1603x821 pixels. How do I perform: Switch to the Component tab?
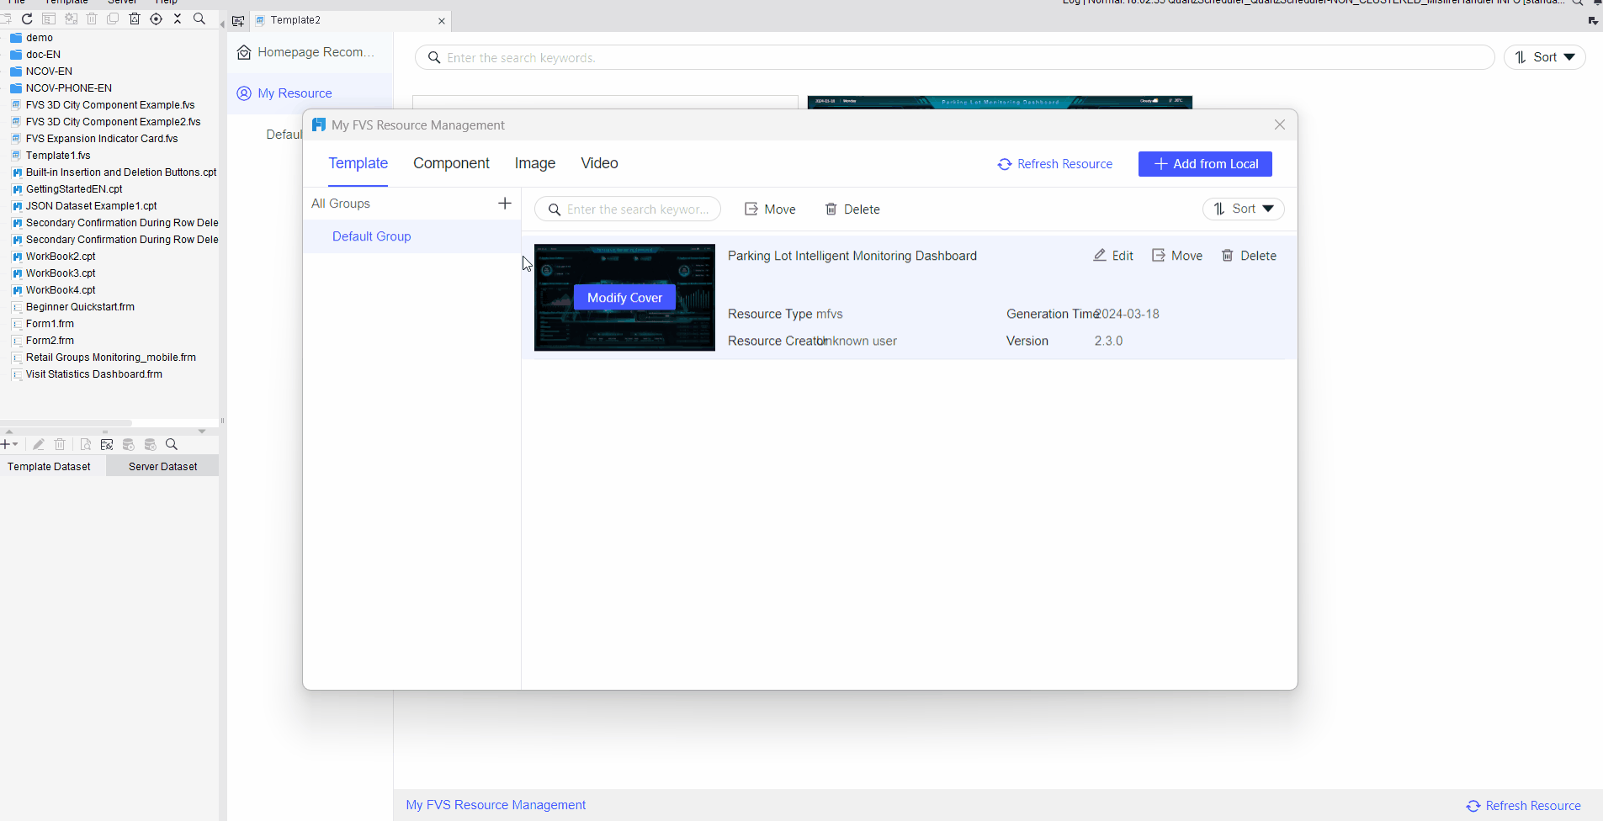(x=451, y=163)
